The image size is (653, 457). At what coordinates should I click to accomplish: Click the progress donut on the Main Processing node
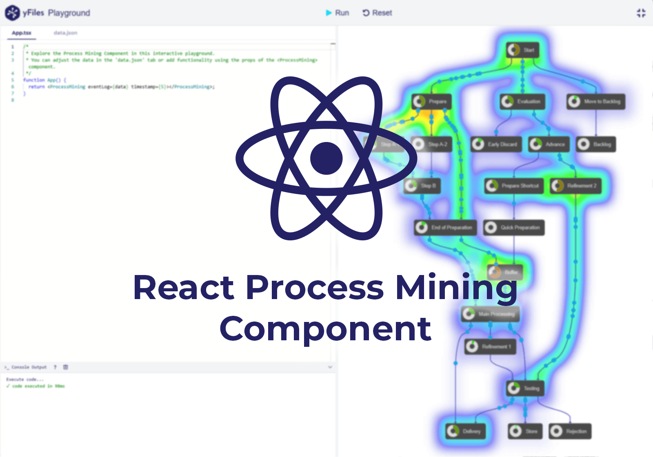[468, 314]
